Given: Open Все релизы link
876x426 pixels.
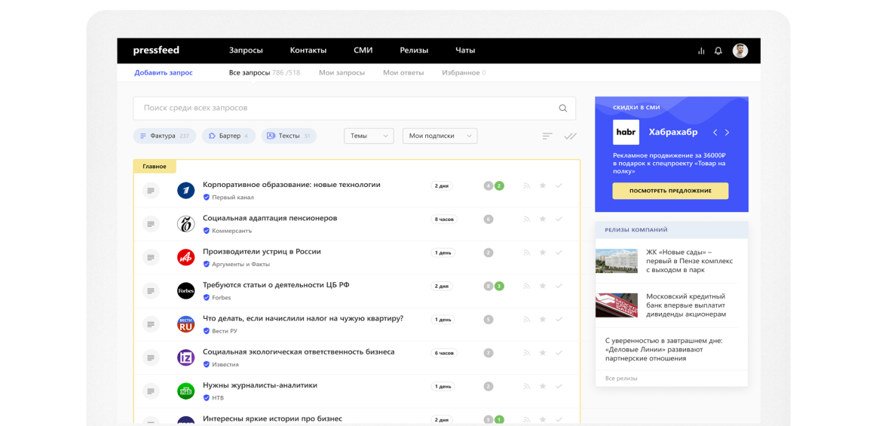Looking at the screenshot, I should click(621, 378).
